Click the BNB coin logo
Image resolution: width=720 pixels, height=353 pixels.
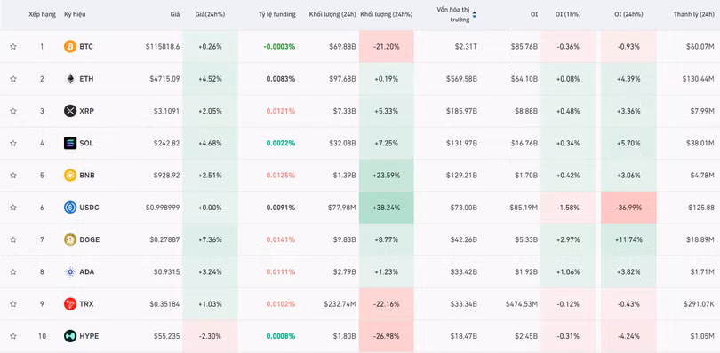pos(70,175)
